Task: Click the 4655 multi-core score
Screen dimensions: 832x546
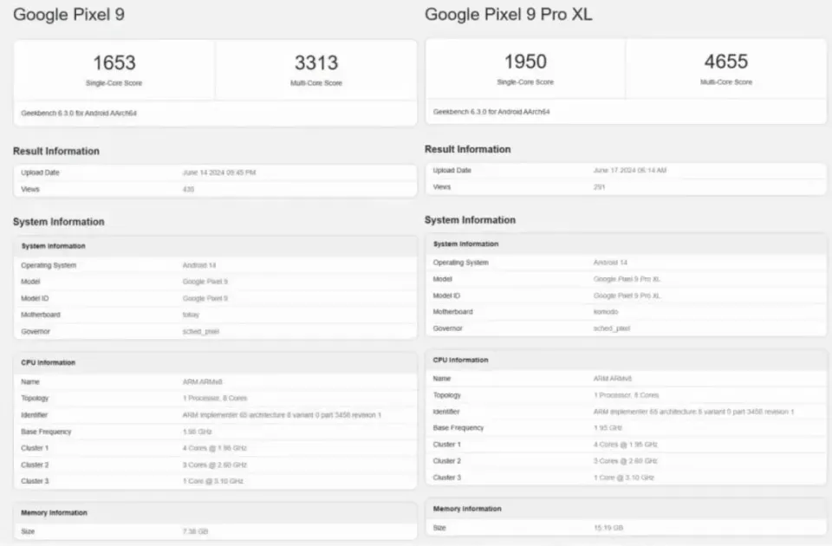Action: (726, 62)
